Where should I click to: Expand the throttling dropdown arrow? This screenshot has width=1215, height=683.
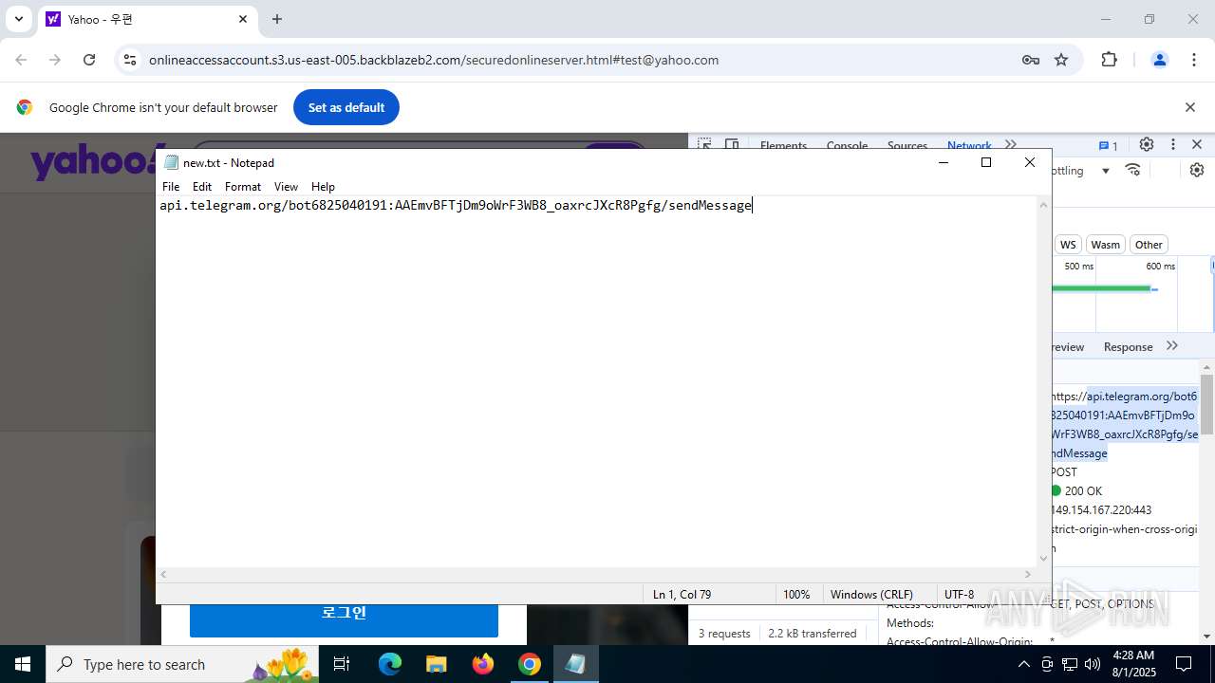(x=1106, y=171)
